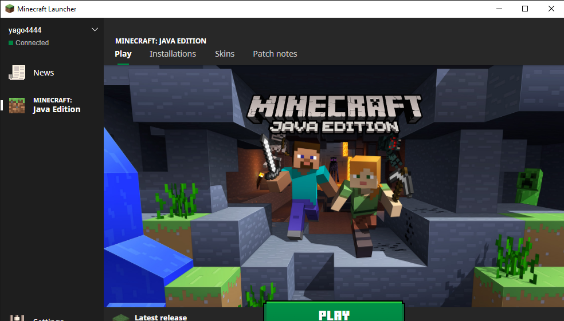
Task: Click the Minecraft Launcher title bar icon
Action: point(10,9)
